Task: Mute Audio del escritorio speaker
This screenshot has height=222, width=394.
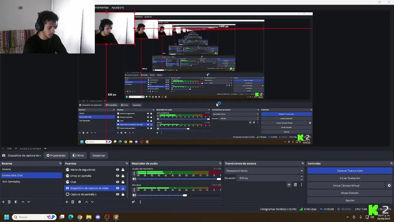Action: (134, 179)
